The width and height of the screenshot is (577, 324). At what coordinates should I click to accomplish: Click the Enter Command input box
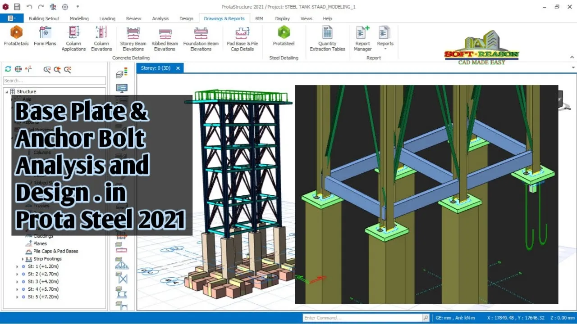click(x=362, y=318)
